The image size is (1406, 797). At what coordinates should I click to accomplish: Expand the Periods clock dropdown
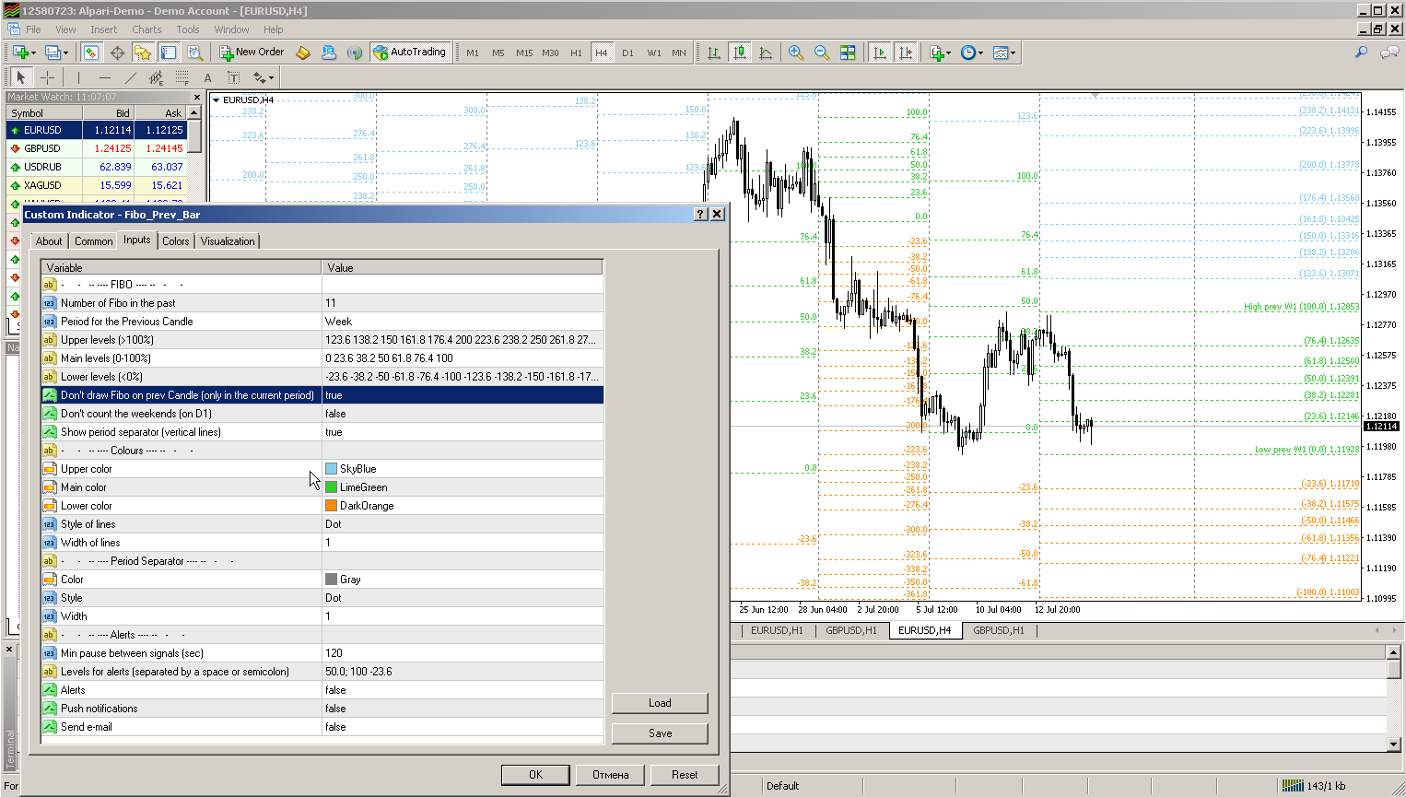point(971,53)
